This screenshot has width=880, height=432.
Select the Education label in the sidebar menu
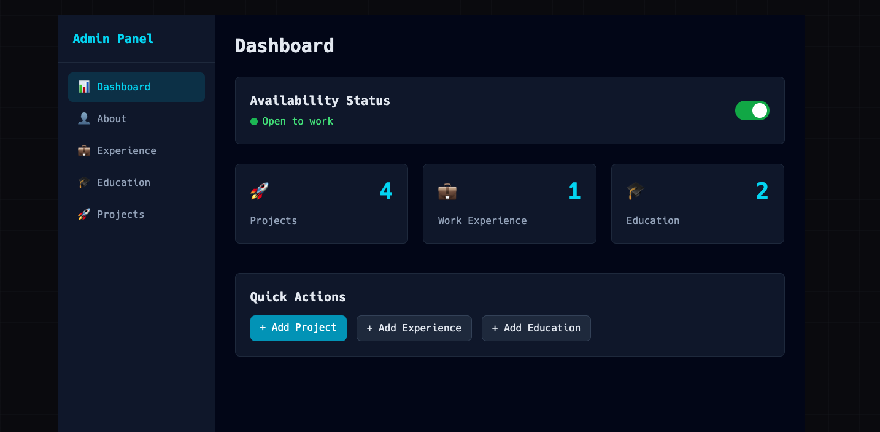(123, 183)
